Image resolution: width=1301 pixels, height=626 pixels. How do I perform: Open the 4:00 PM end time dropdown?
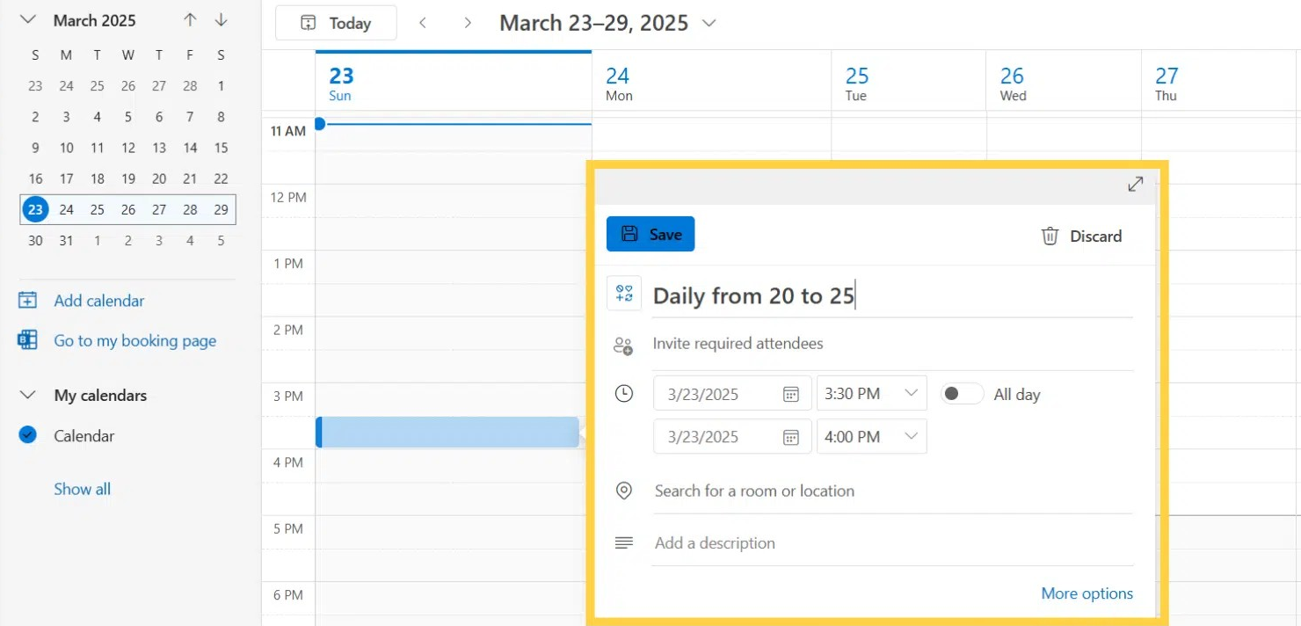coord(910,436)
